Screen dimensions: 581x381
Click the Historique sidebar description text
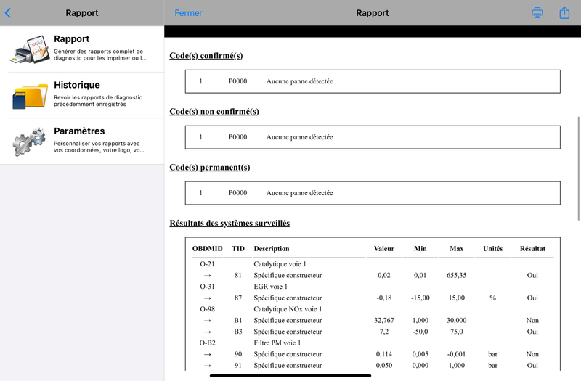pyautogui.click(x=98, y=101)
